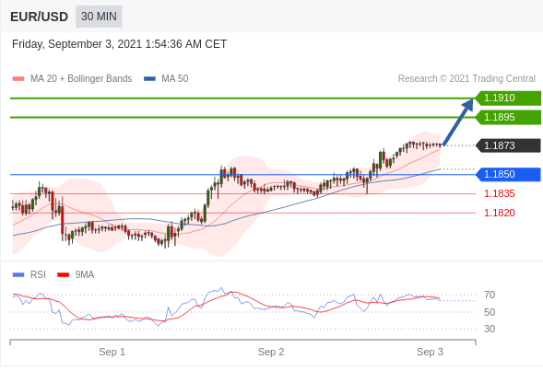Click the blue RSI legend swatch

click(18, 275)
